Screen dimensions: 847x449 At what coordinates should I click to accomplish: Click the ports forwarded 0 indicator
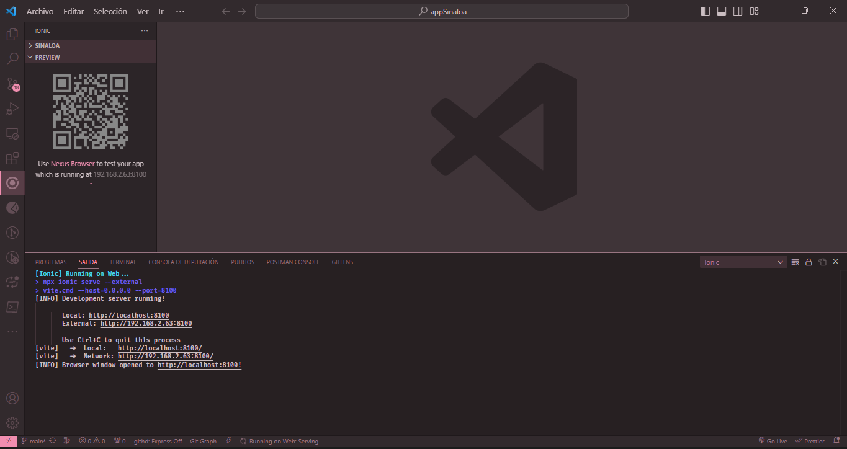pos(120,442)
